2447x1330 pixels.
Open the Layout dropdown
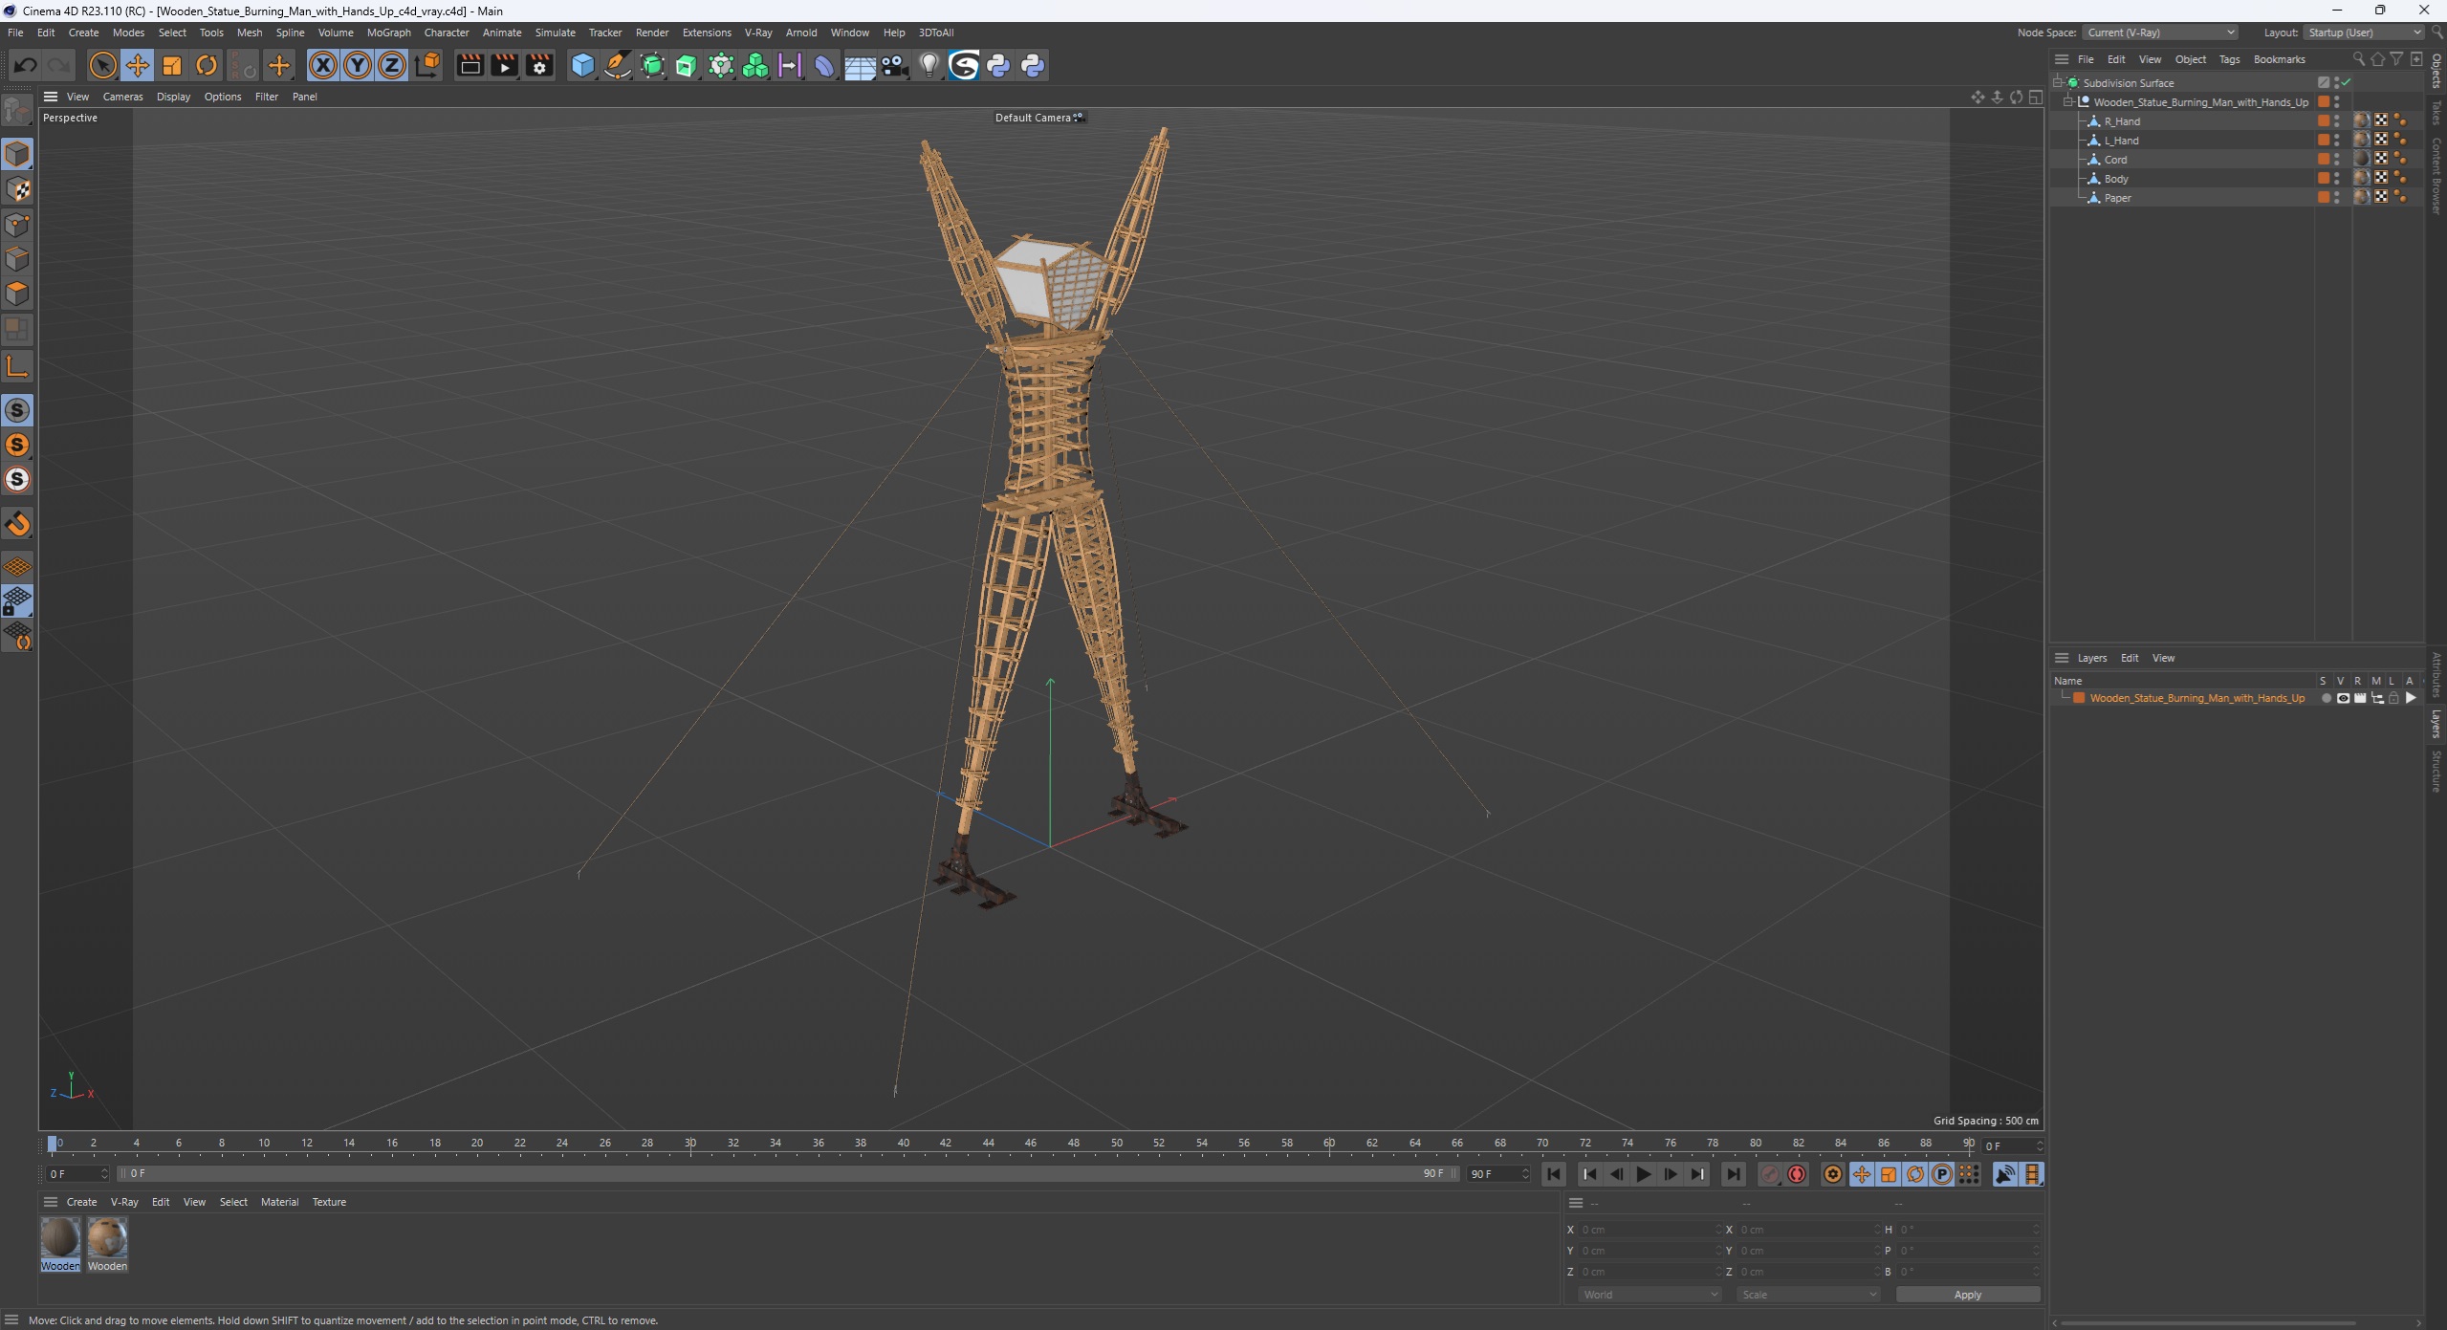click(x=2364, y=33)
